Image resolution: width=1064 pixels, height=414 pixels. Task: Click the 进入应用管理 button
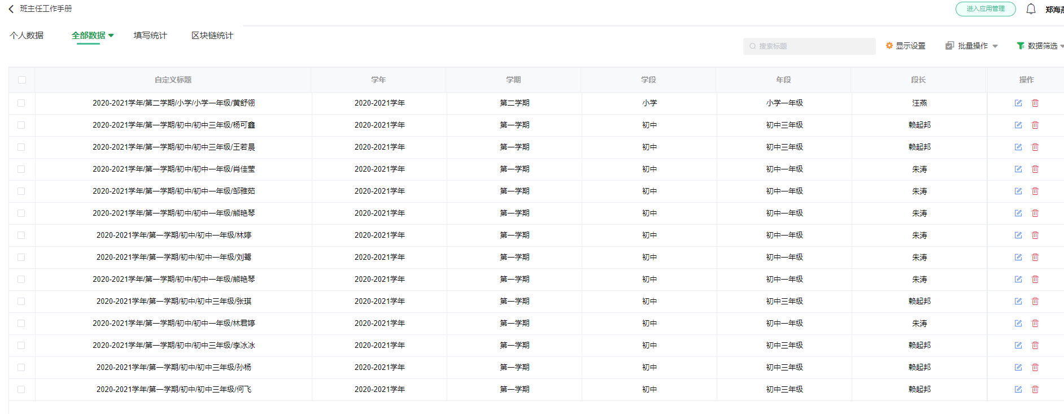click(x=985, y=9)
